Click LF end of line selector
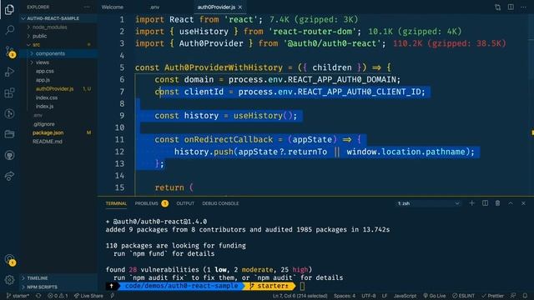 tap(385, 296)
